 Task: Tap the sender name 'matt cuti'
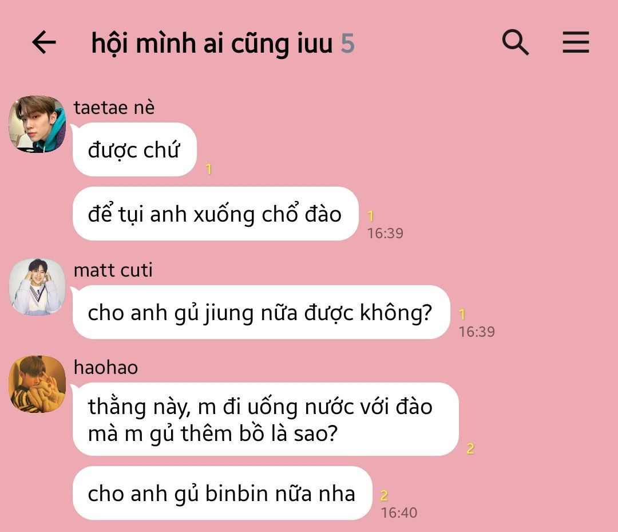113,270
